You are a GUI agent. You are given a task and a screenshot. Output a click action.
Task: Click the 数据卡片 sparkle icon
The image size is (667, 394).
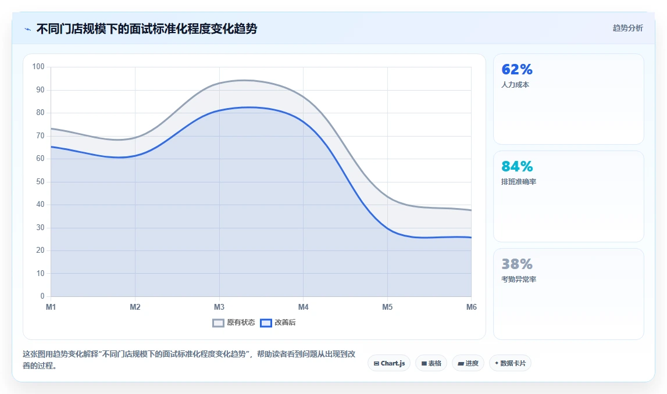(x=497, y=363)
